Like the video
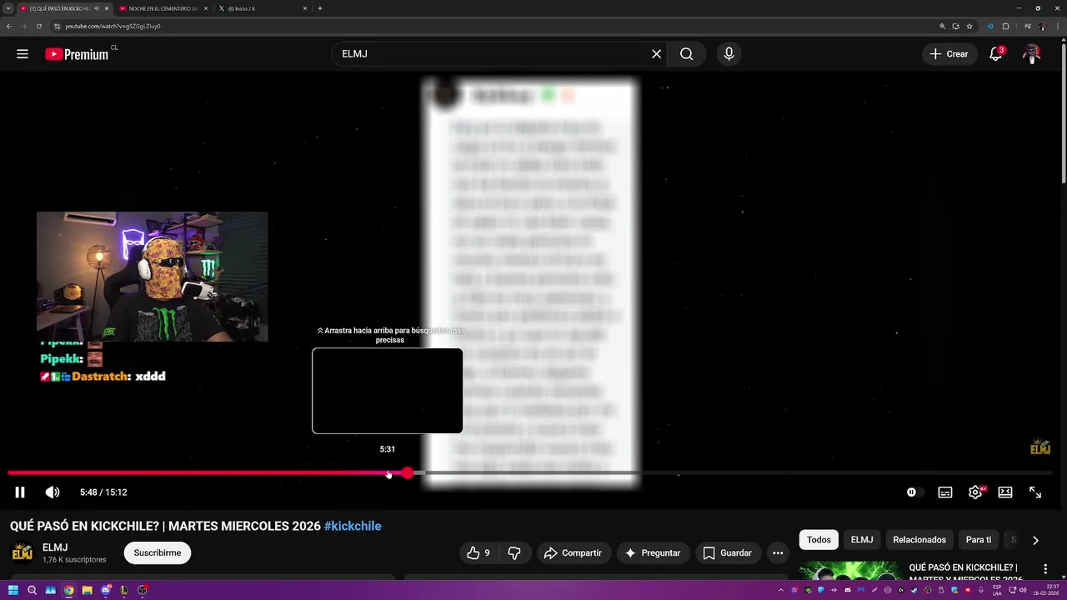The width and height of the screenshot is (1067, 600). [478, 552]
